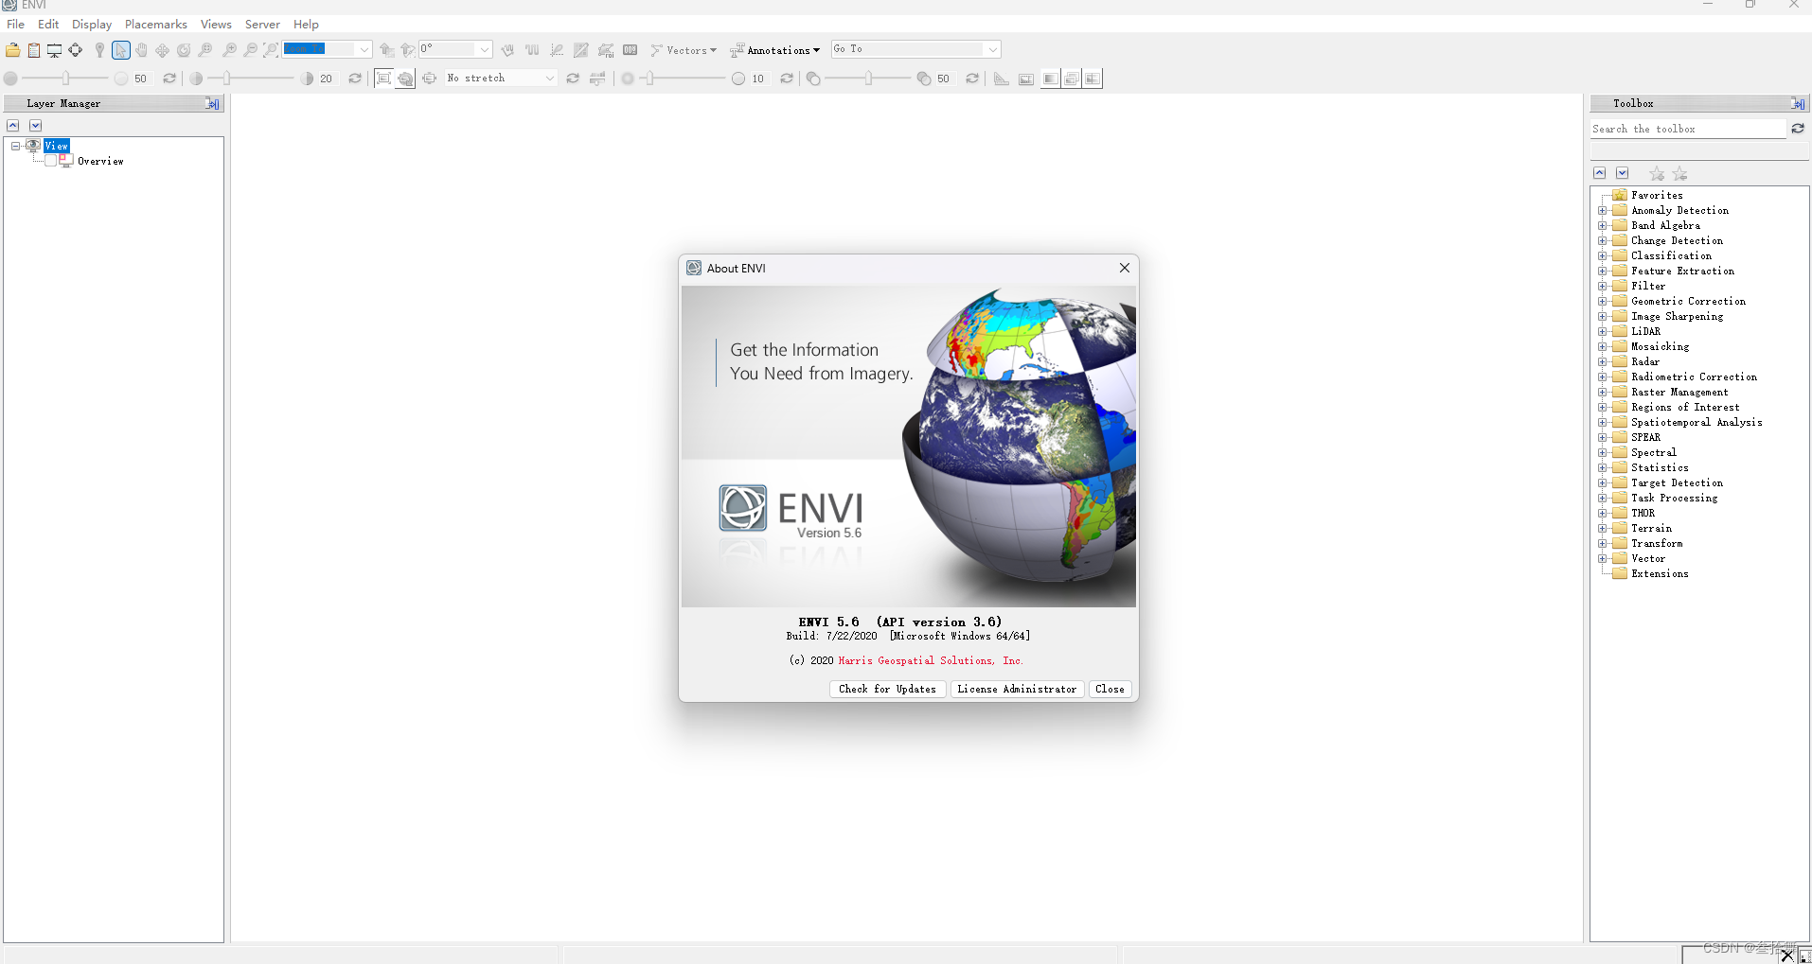Click the Chip View to presentation icon
Screen dimensions: 1812x964
pos(55,50)
